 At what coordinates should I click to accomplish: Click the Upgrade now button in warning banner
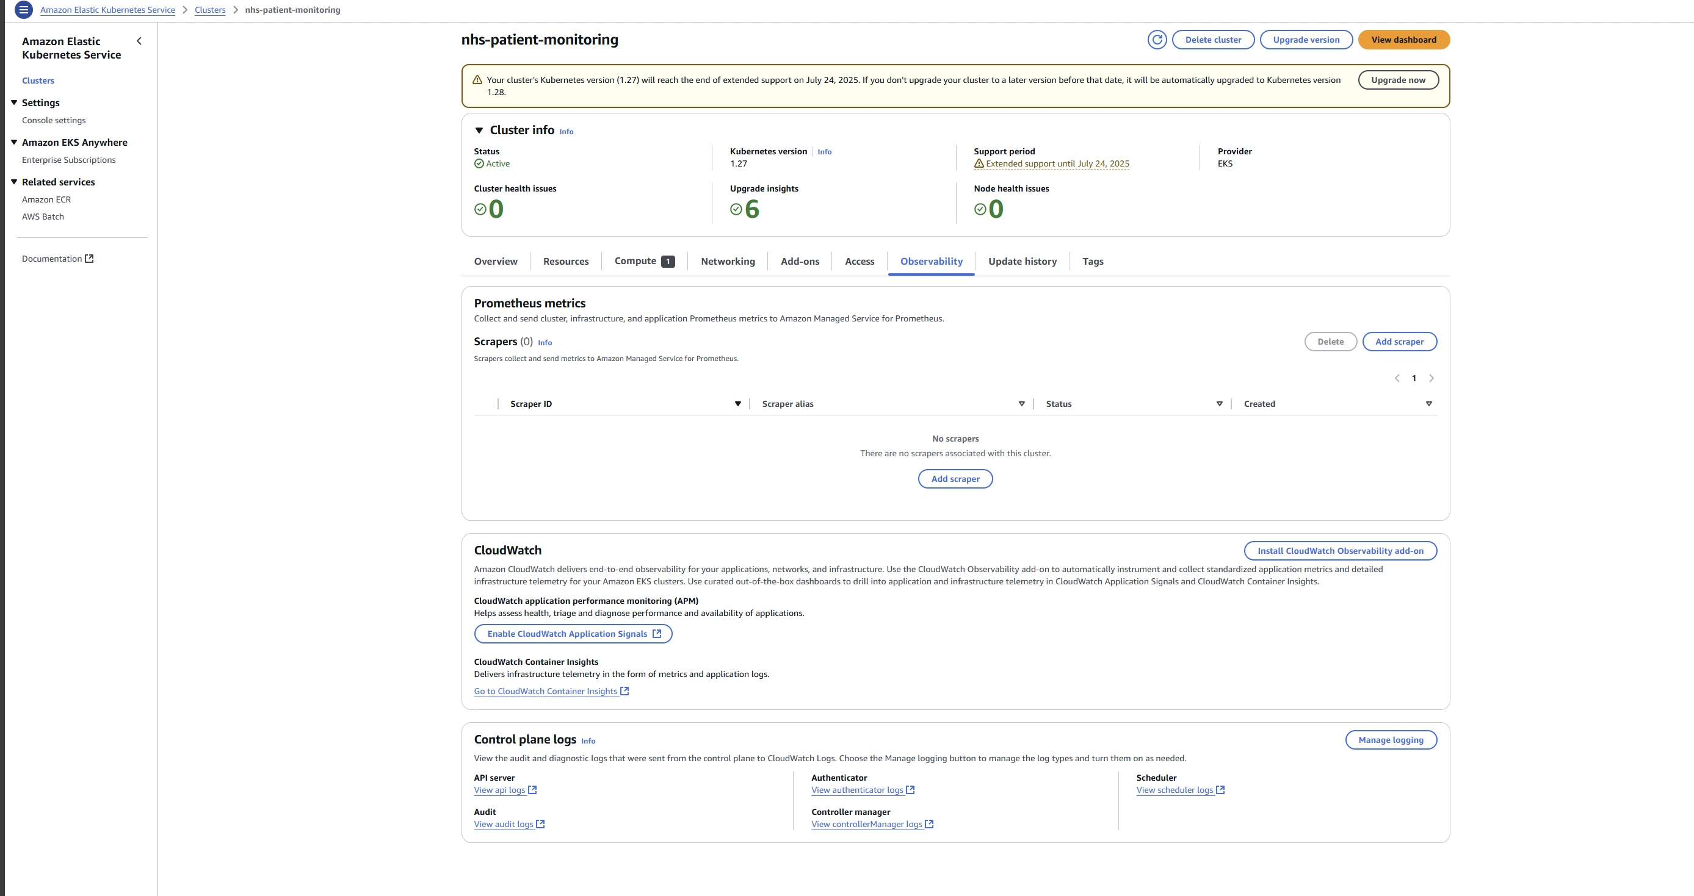click(x=1398, y=80)
